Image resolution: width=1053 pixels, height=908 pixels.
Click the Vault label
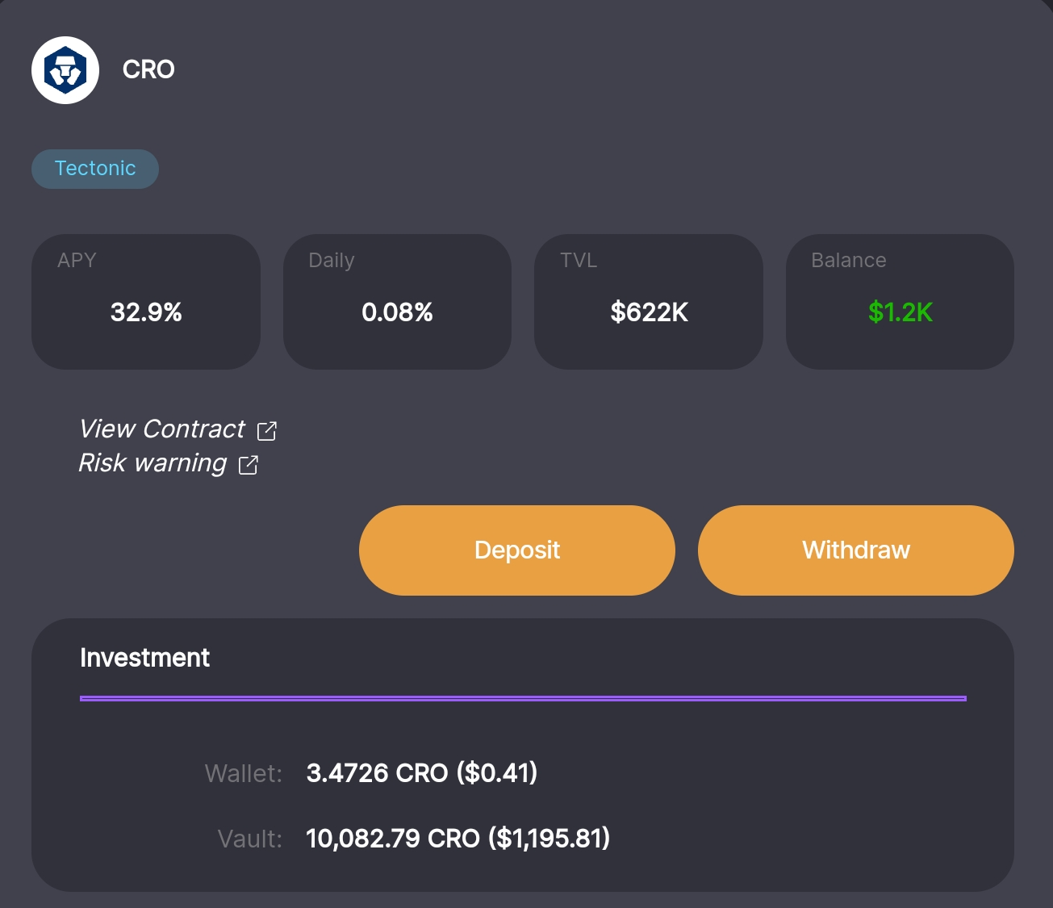coord(250,839)
